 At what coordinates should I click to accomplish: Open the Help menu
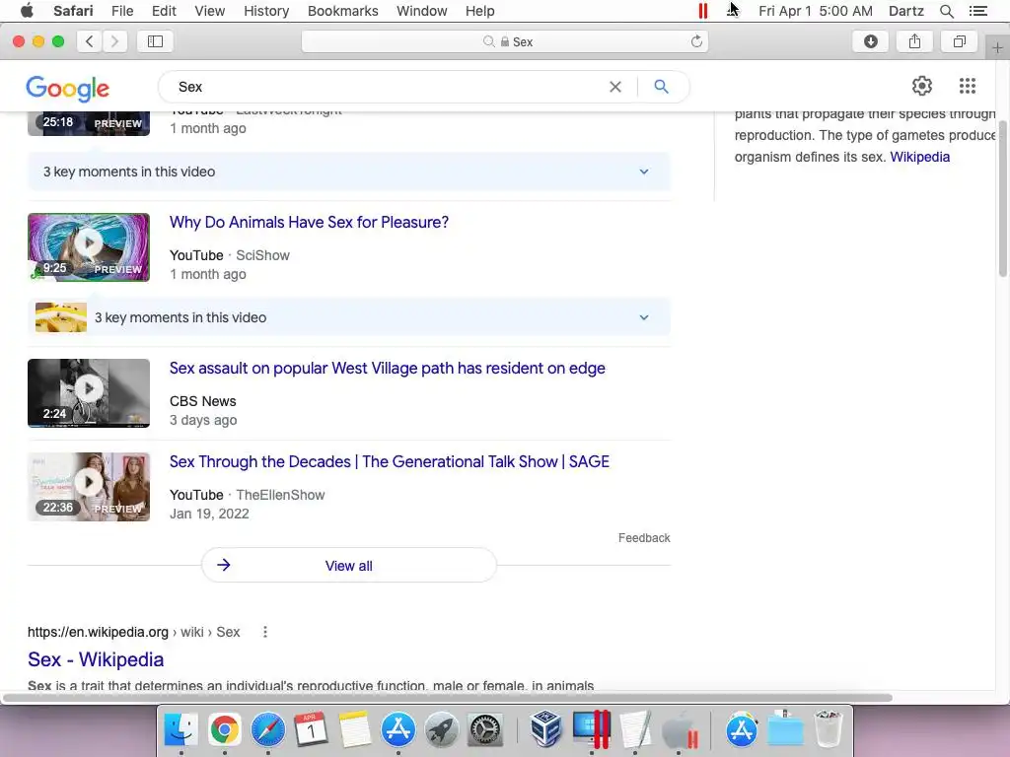480,11
